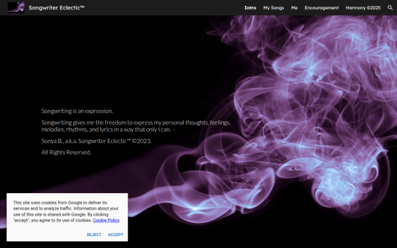397x248 pixels.
Task: Follow the Cookie Policy link
Action: (x=106, y=220)
